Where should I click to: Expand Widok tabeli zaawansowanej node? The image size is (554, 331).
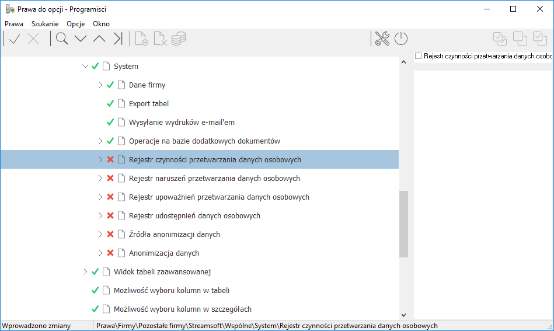coord(85,271)
